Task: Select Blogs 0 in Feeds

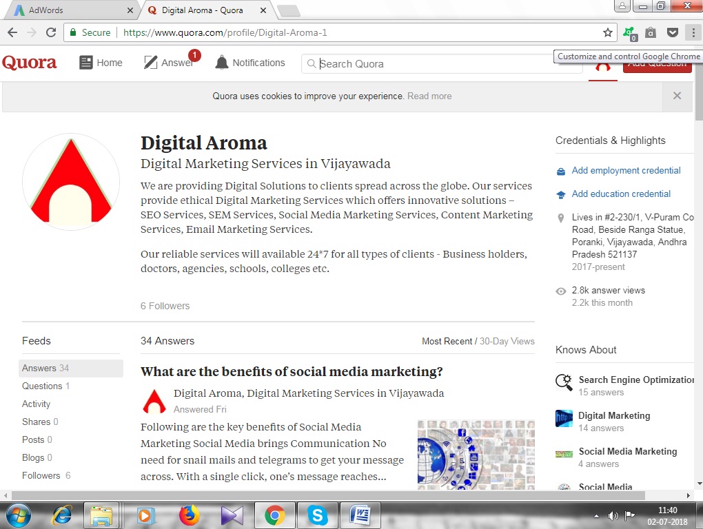Action: point(37,458)
